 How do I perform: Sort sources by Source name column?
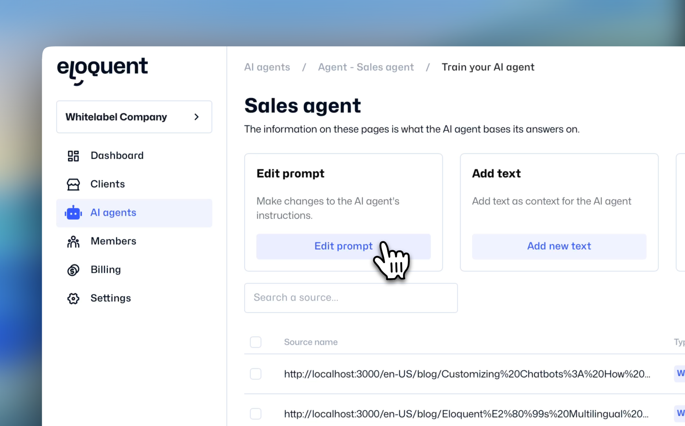(x=310, y=342)
